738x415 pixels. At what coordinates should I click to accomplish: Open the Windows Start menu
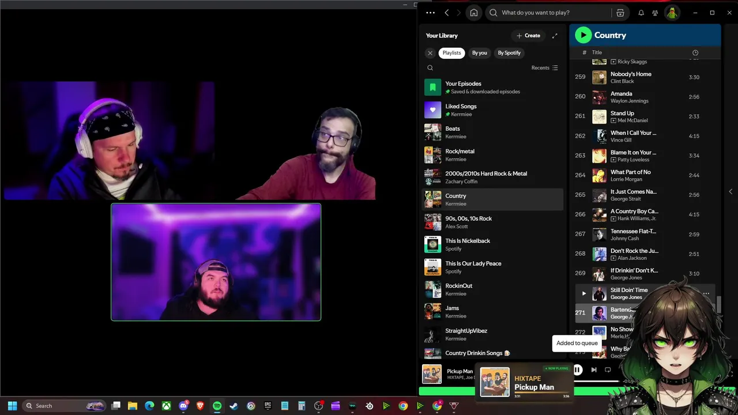[13, 406]
